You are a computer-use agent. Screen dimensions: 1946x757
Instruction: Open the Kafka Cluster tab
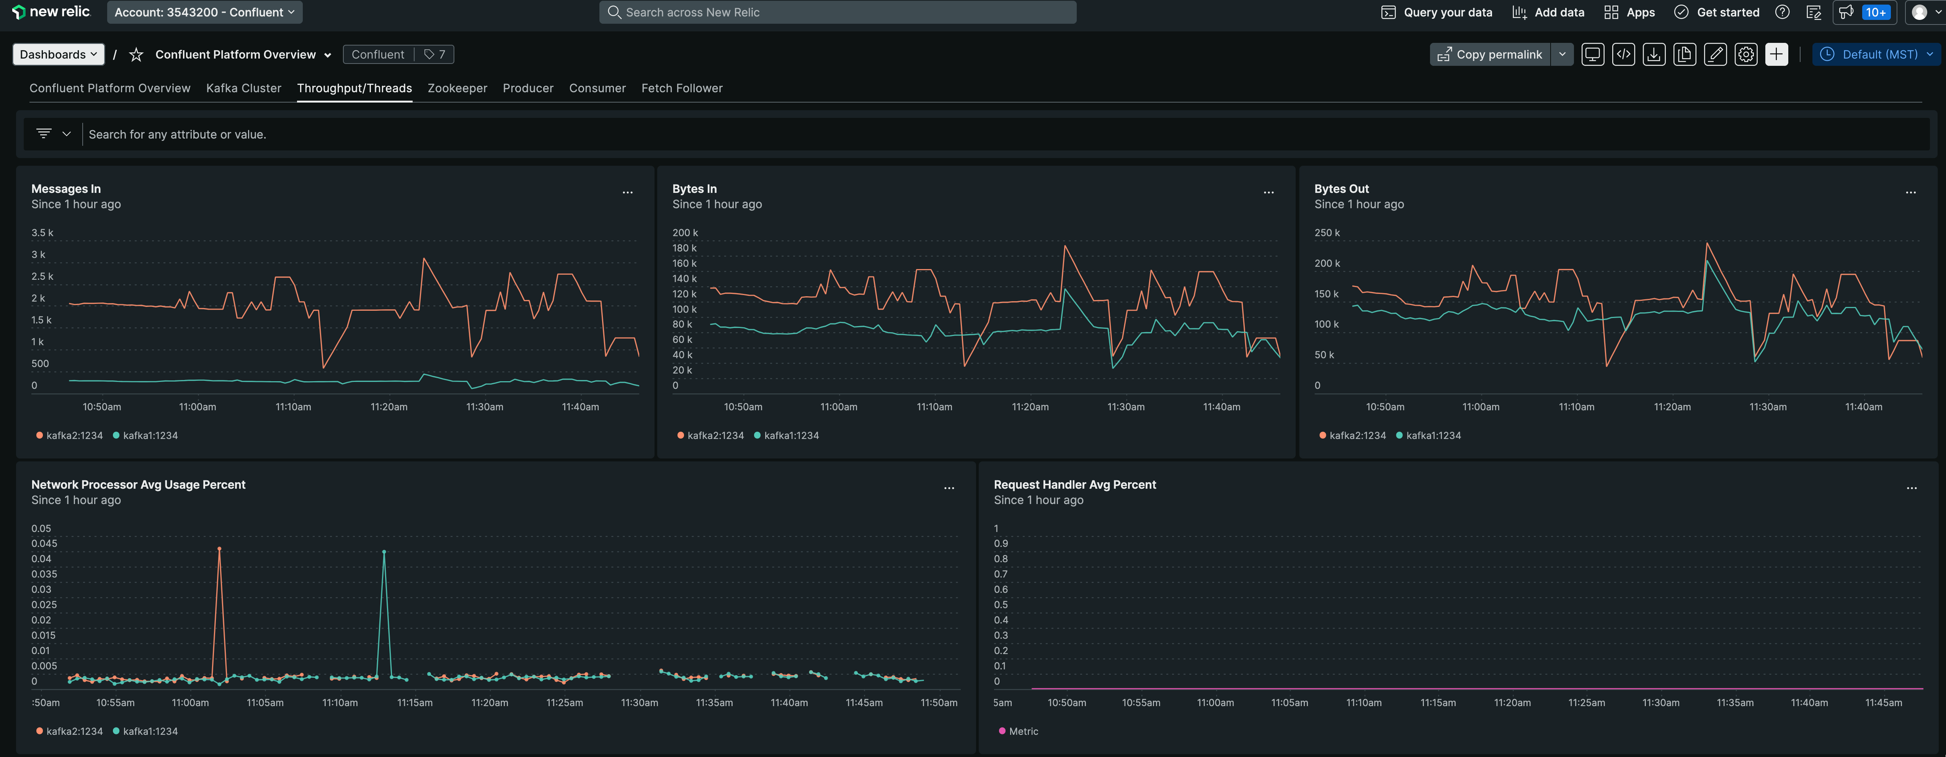click(243, 88)
